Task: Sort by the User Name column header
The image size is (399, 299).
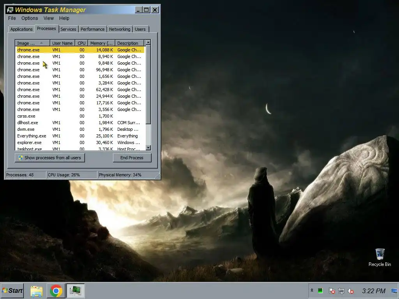Action: 62,43
